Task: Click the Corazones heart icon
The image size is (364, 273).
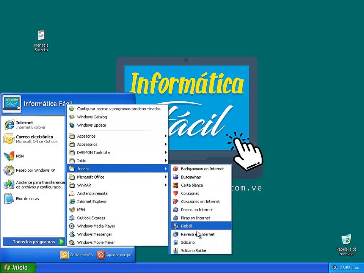Action: point(176,193)
